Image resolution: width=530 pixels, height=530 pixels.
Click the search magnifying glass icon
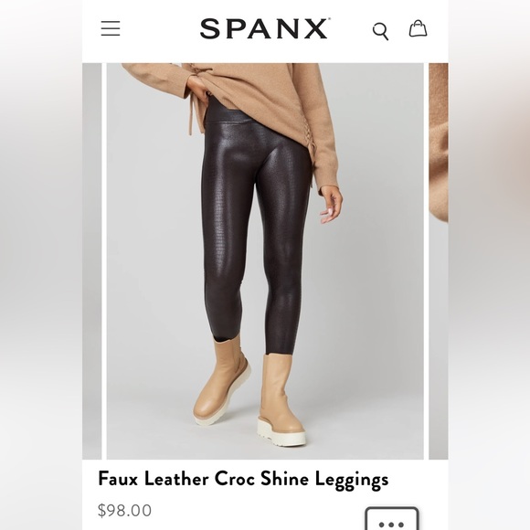click(x=381, y=31)
